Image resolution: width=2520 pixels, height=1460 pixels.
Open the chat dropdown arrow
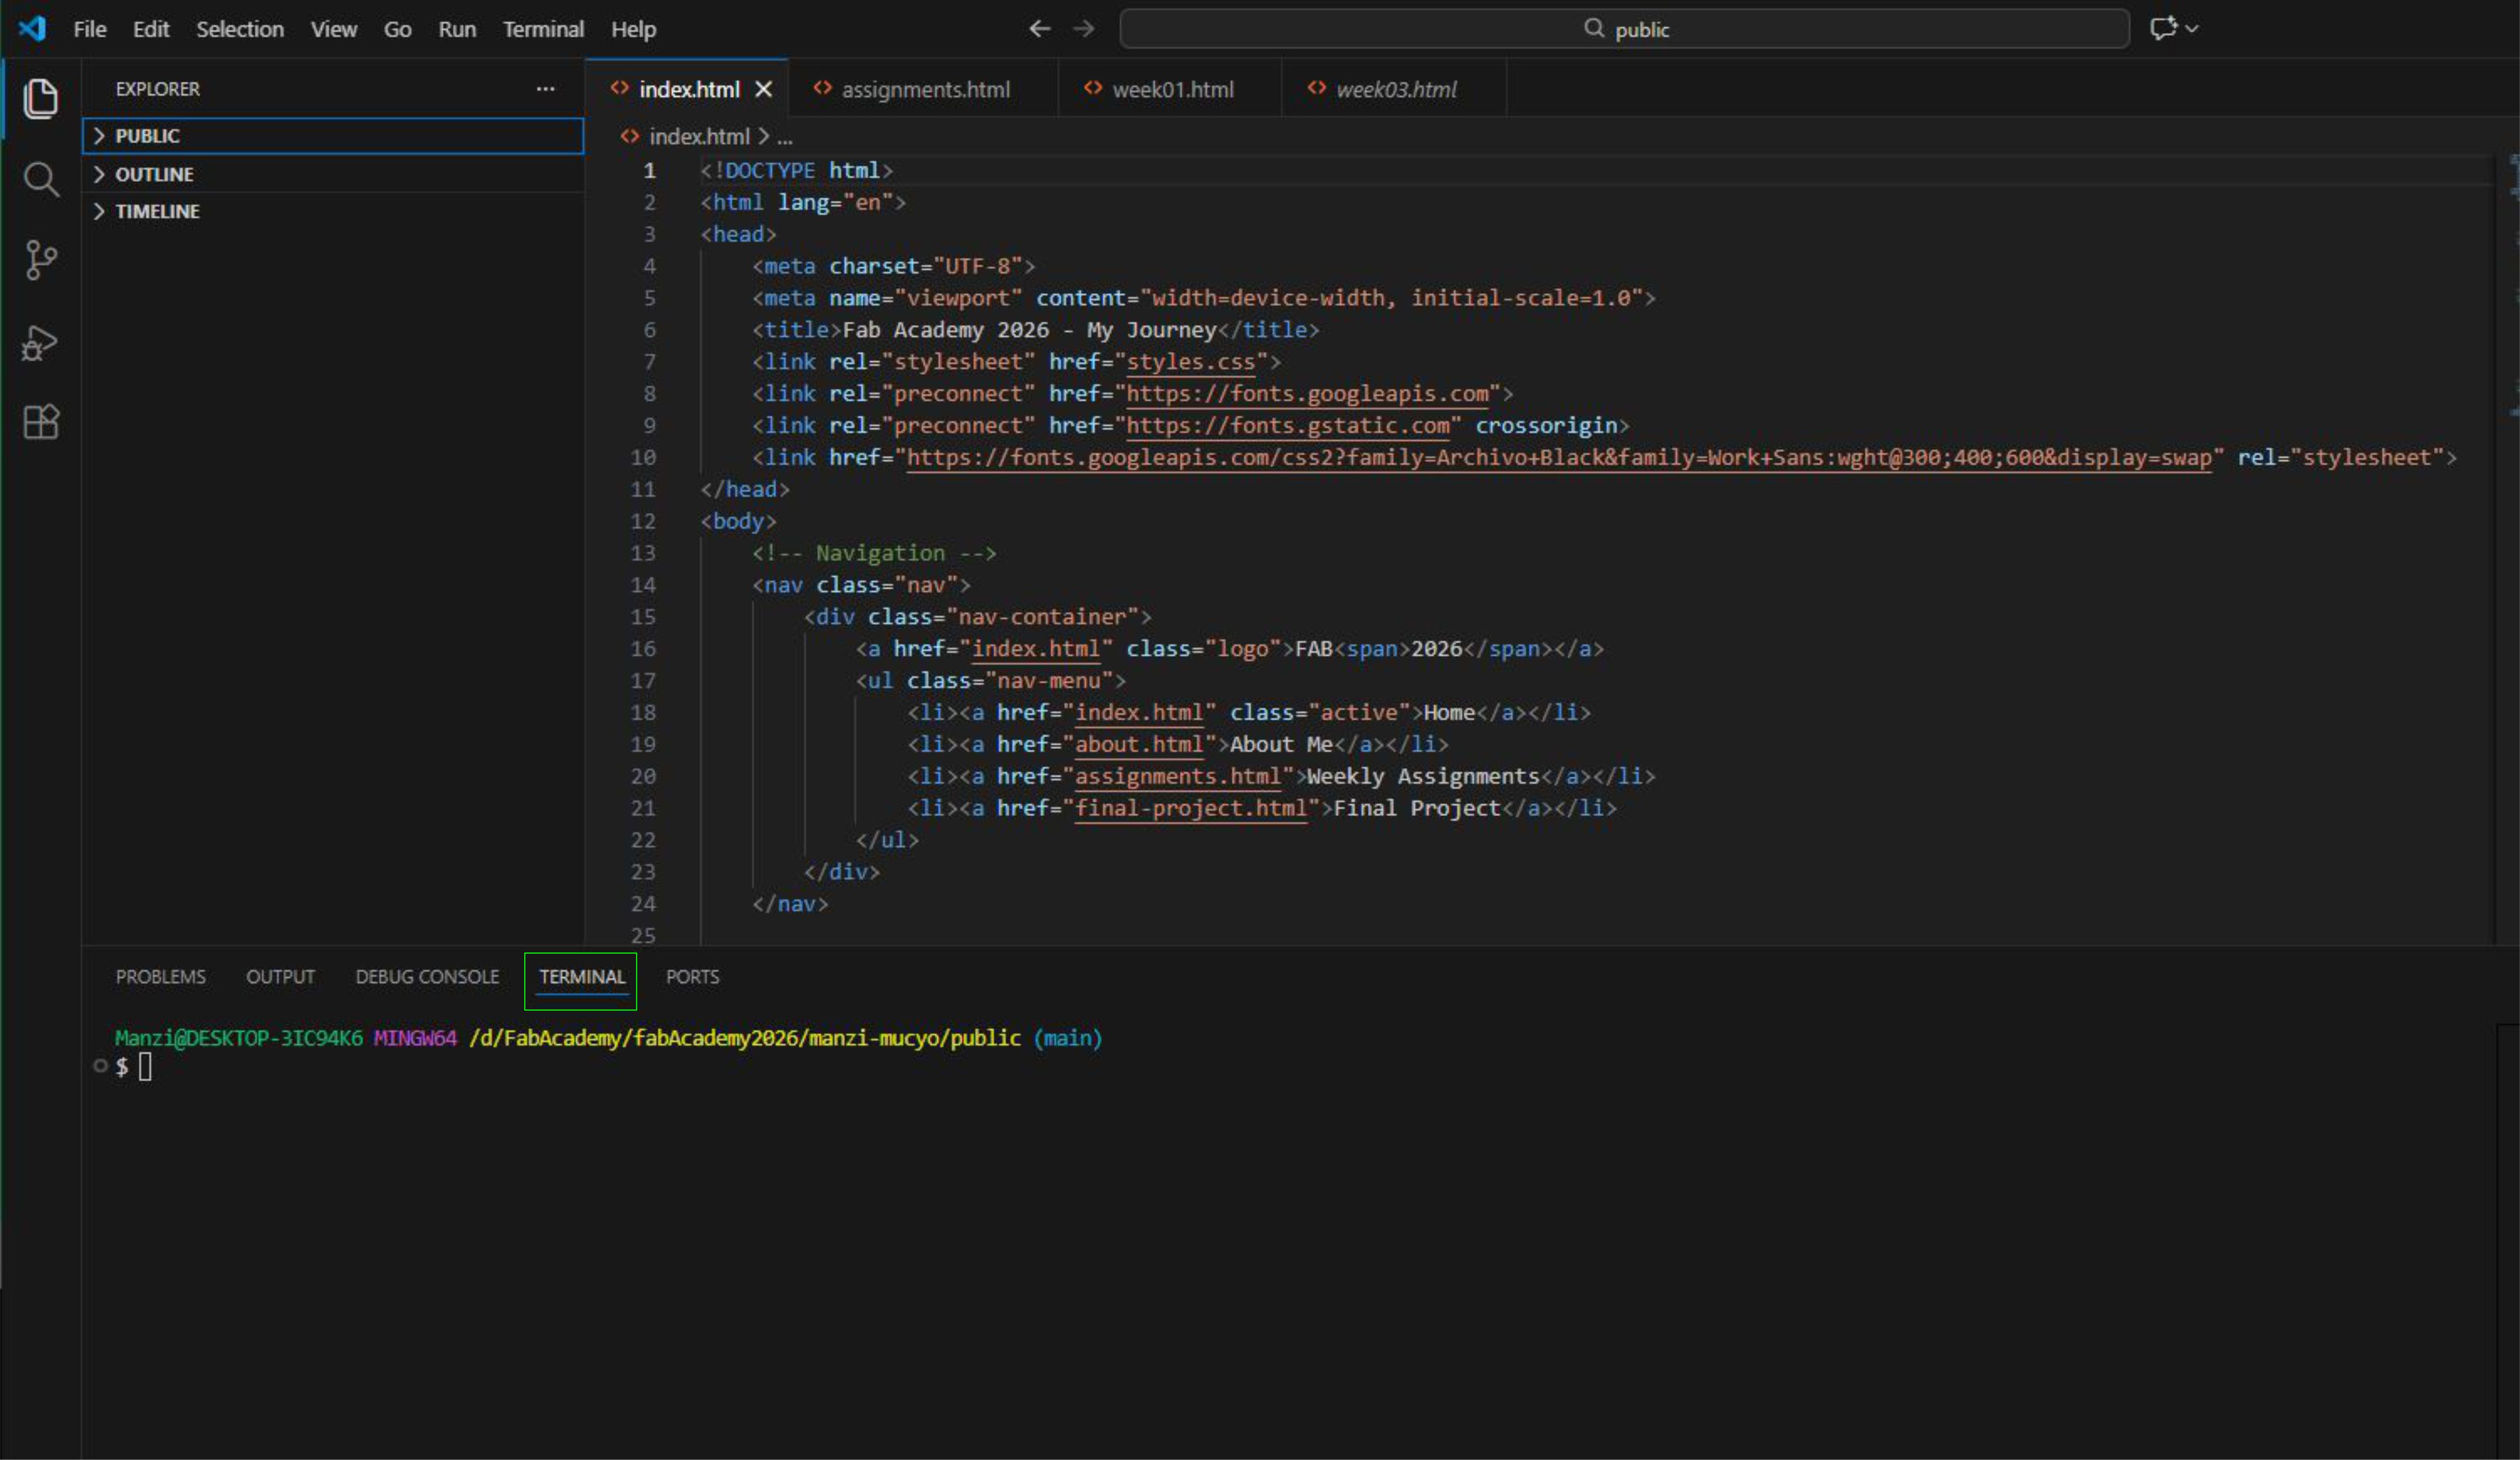[2192, 29]
